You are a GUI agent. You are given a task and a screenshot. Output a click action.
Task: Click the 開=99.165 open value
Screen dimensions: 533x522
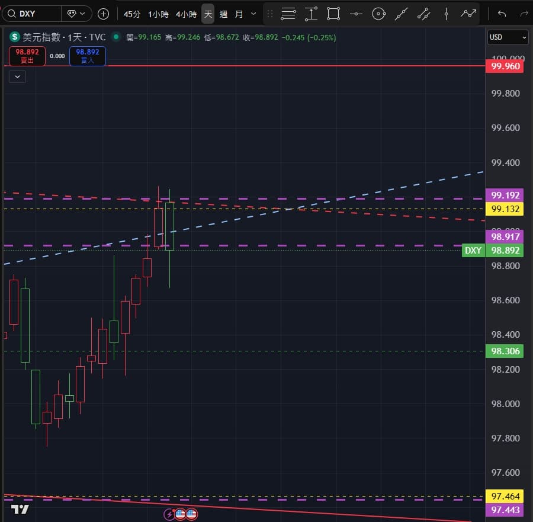pos(143,37)
